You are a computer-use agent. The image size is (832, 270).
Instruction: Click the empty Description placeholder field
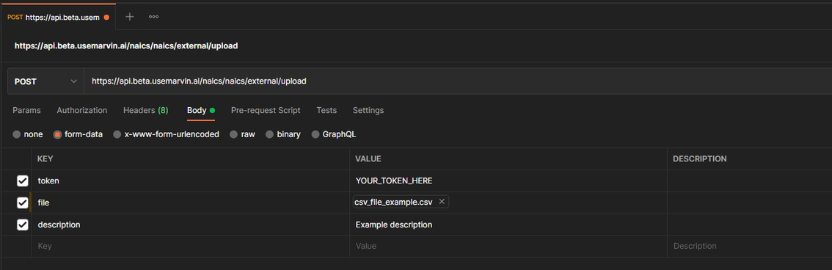(x=750, y=247)
